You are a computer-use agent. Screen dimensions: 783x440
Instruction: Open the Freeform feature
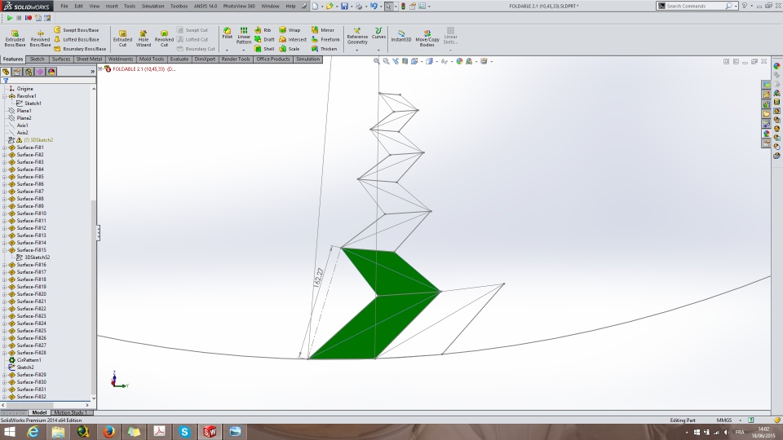tap(325, 39)
